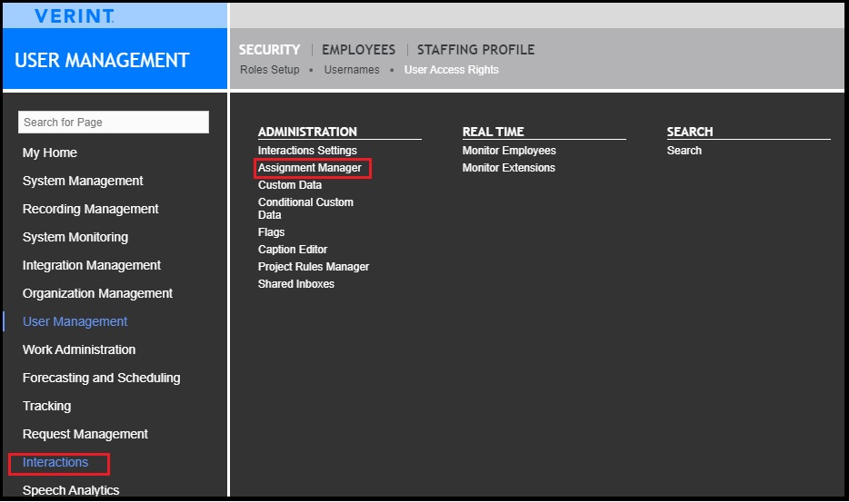This screenshot has height=502, width=849.
Task: Open the Staffing Profile tab
Action: [x=475, y=50]
